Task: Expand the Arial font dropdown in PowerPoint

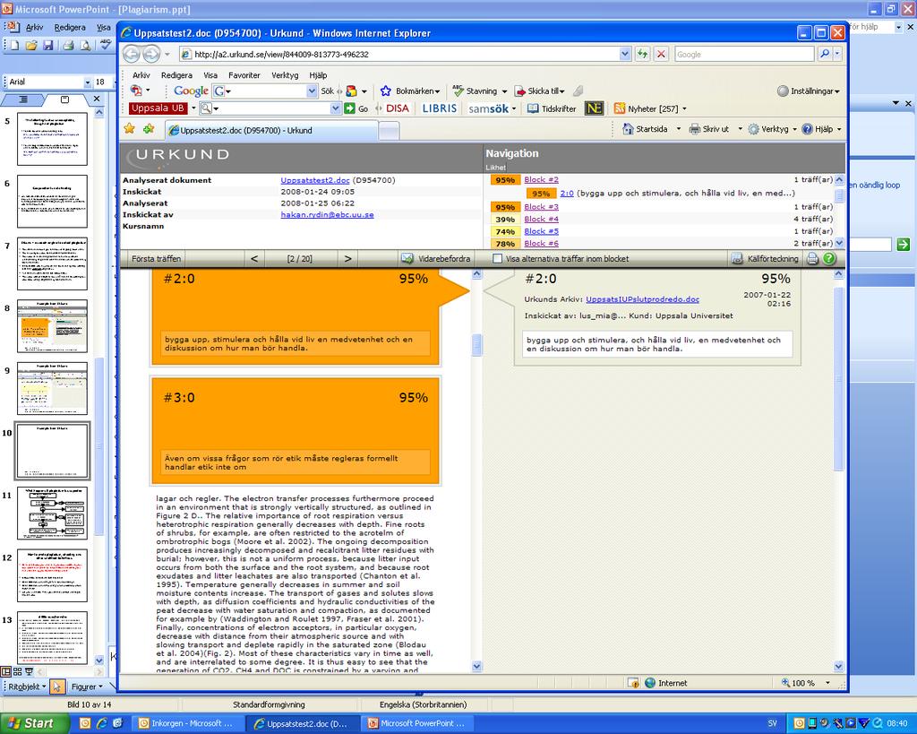Action: coord(88,82)
